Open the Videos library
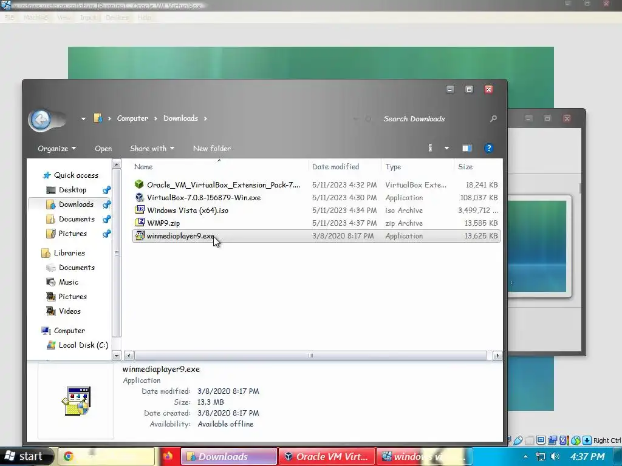 tap(69, 311)
